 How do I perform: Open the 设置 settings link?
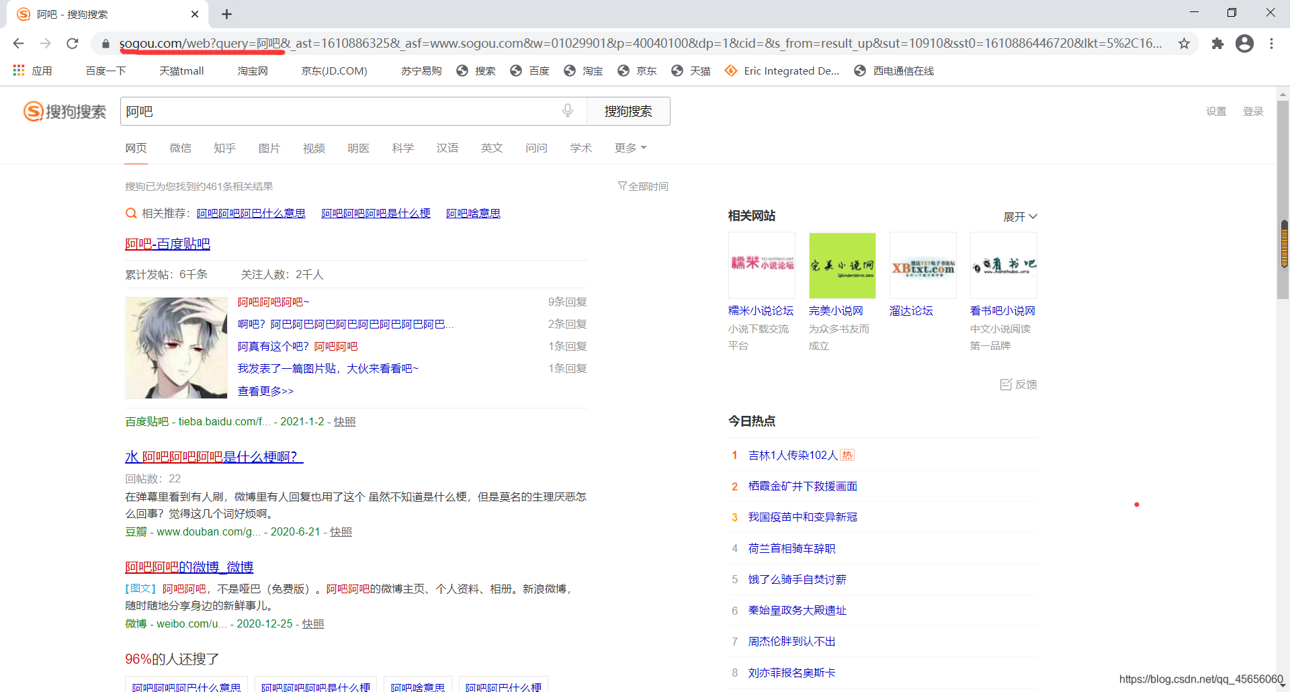click(1216, 112)
